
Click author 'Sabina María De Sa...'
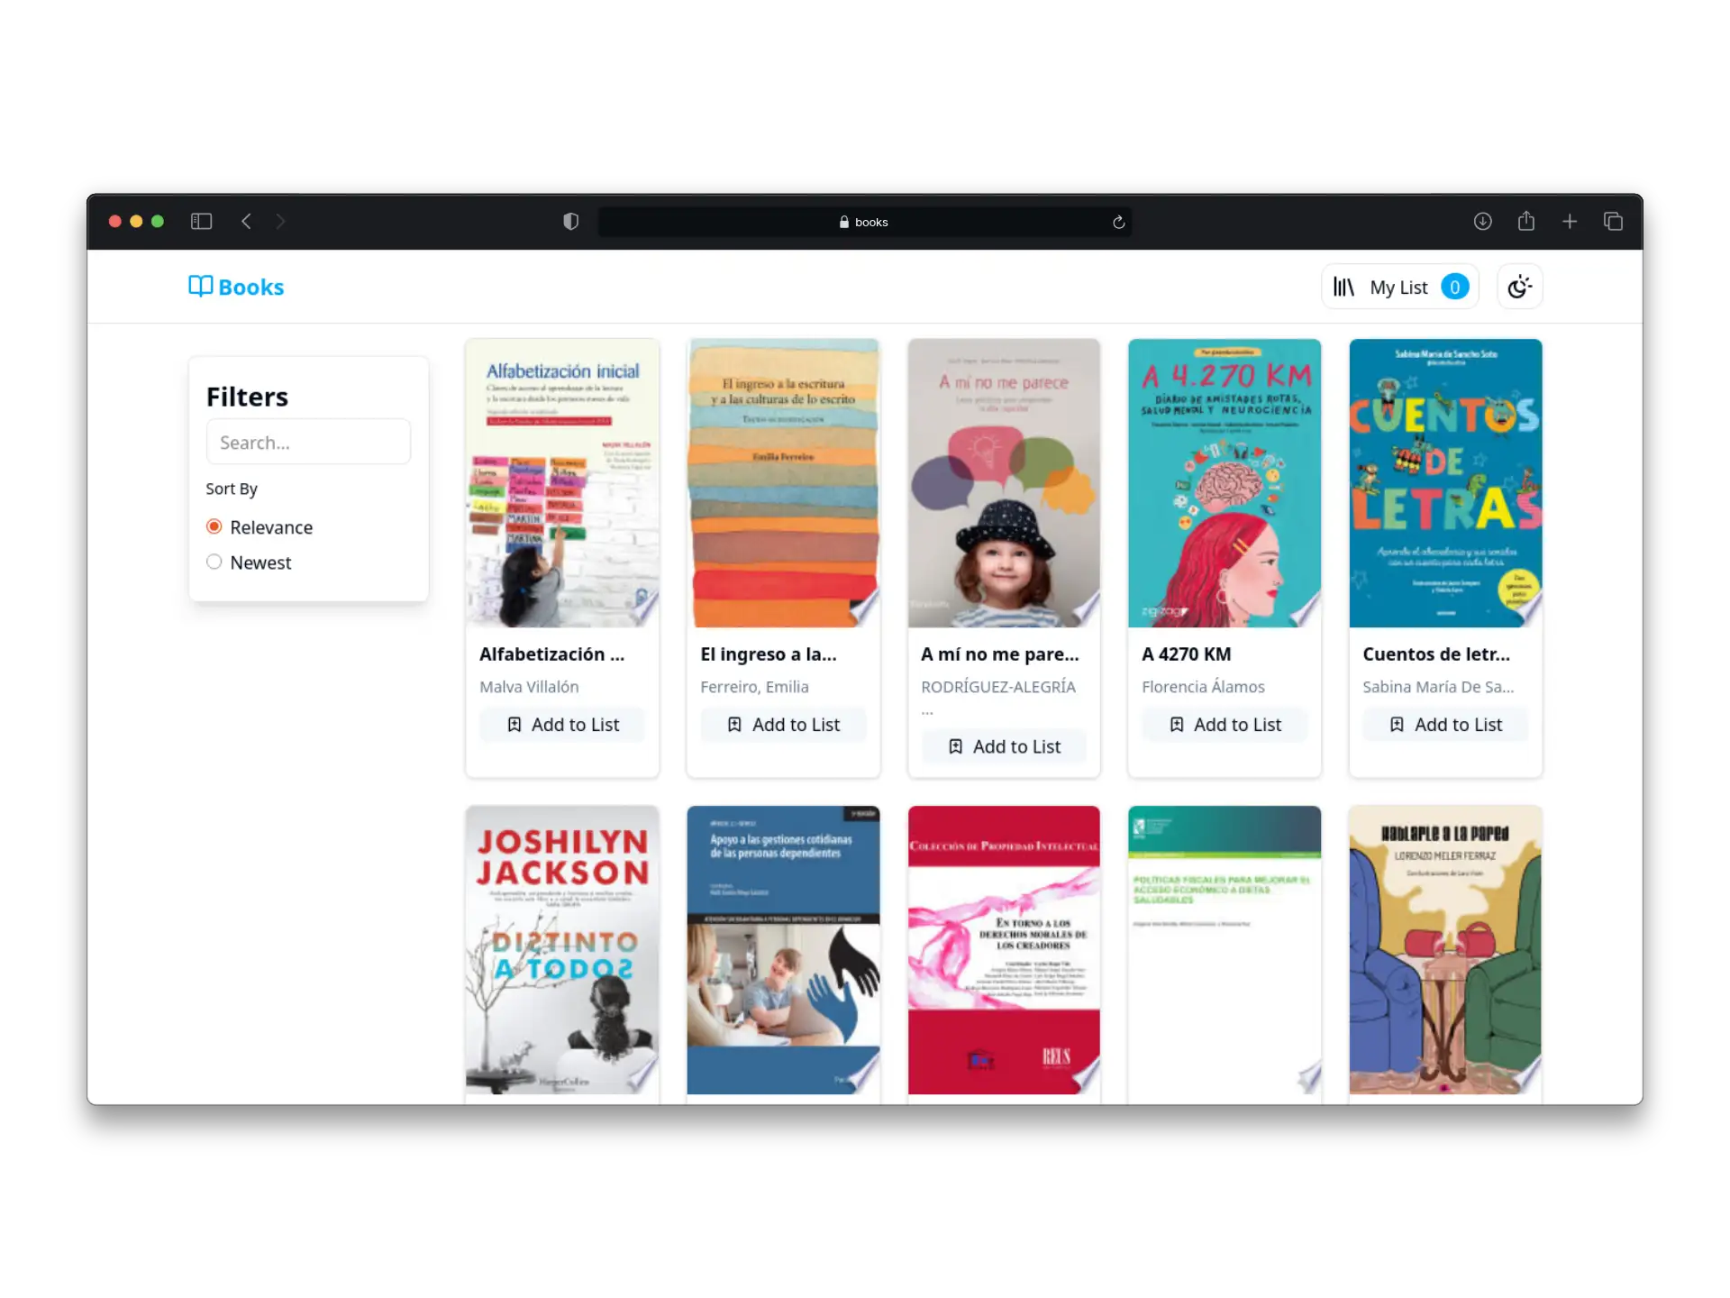click(x=1438, y=687)
